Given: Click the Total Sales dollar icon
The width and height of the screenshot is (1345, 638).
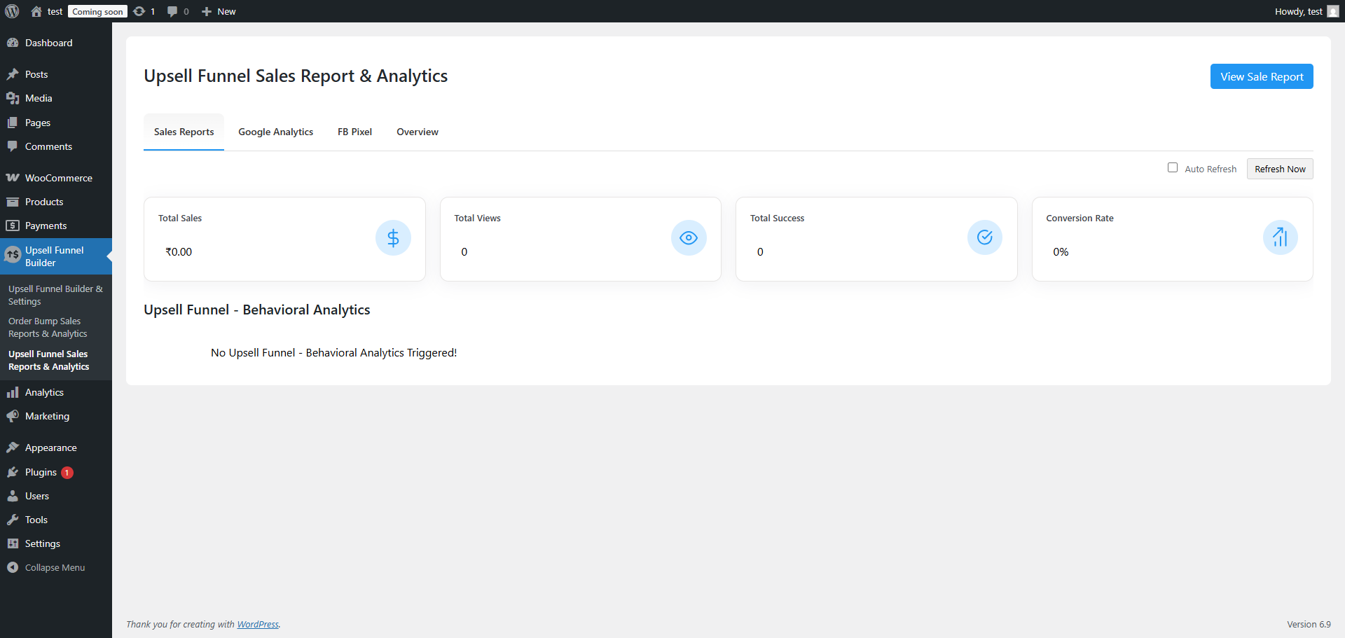Looking at the screenshot, I should click(393, 237).
